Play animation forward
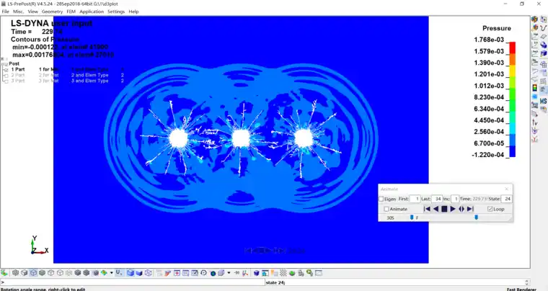 coord(453,209)
